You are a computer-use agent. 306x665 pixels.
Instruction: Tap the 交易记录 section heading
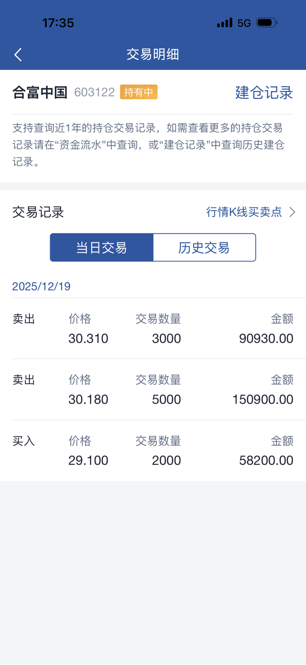[x=38, y=212]
